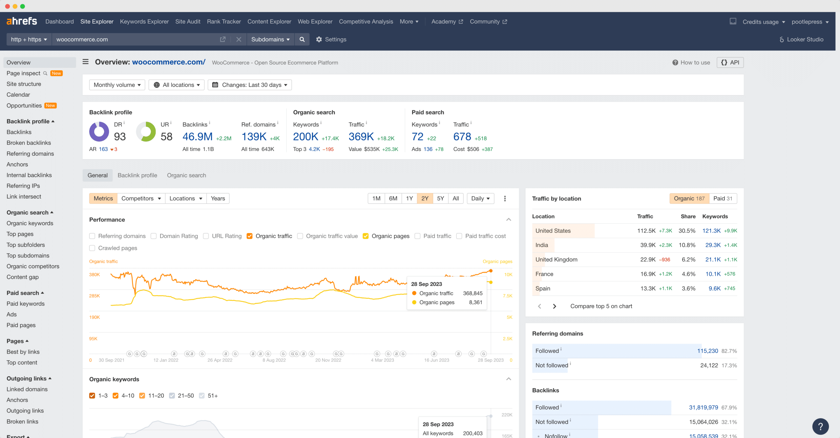
Task: Click the help question mark bubble
Action: (820, 426)
